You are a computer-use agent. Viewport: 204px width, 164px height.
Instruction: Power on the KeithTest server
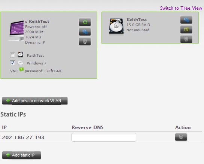pos(85,22)
